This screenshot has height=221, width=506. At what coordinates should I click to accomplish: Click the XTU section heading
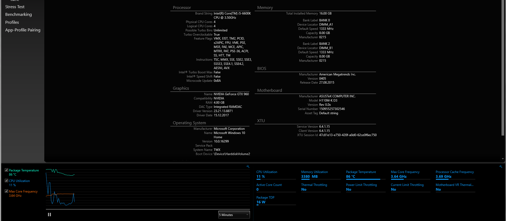[261, 121]
